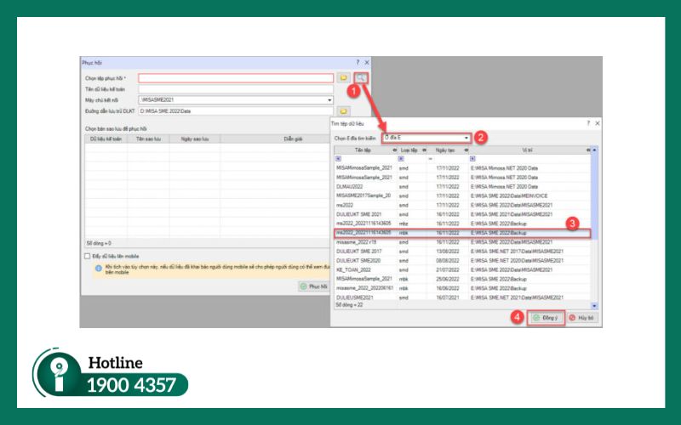The width and height of the screenshot is (681, 425).
Task: Click the Diễn giải column header
Action: point(293,139)
